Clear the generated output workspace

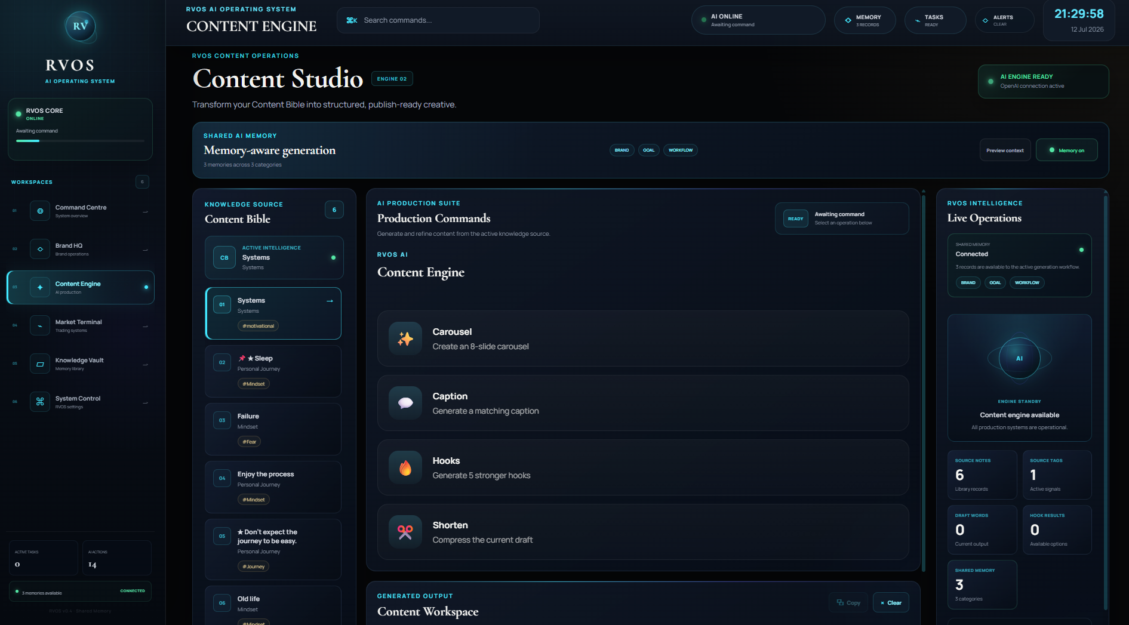click(891, 603)
